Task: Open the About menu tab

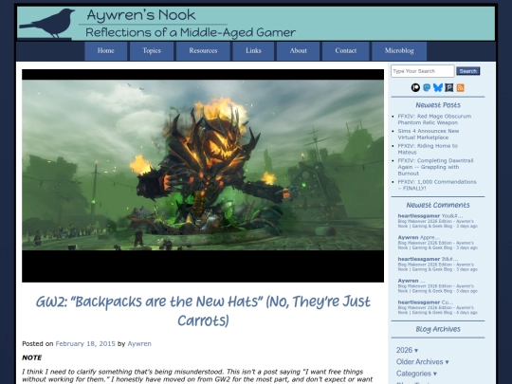Action: [x=298, y=51]
